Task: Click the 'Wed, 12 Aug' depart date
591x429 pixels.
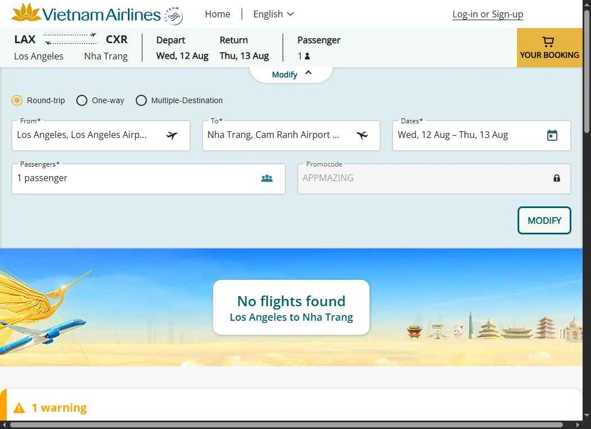Action: point(182,56)
